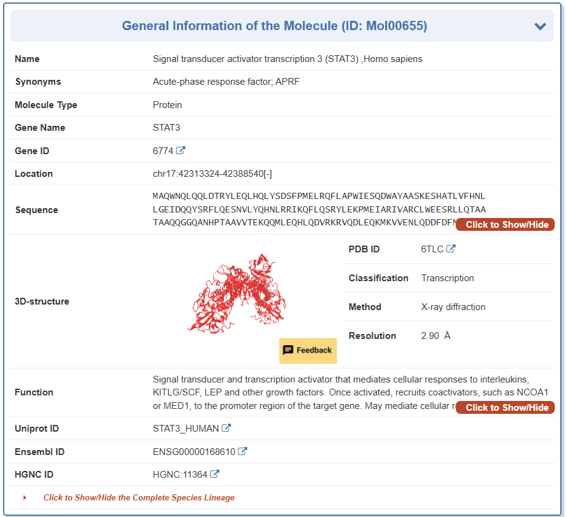
Task: Click the amino acid sequence text
Action: (319, 209)
